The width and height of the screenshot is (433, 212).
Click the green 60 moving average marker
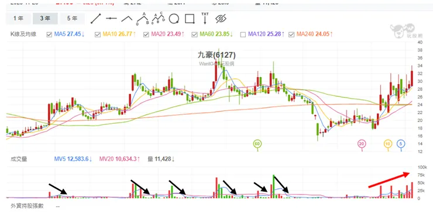(257, 144)
